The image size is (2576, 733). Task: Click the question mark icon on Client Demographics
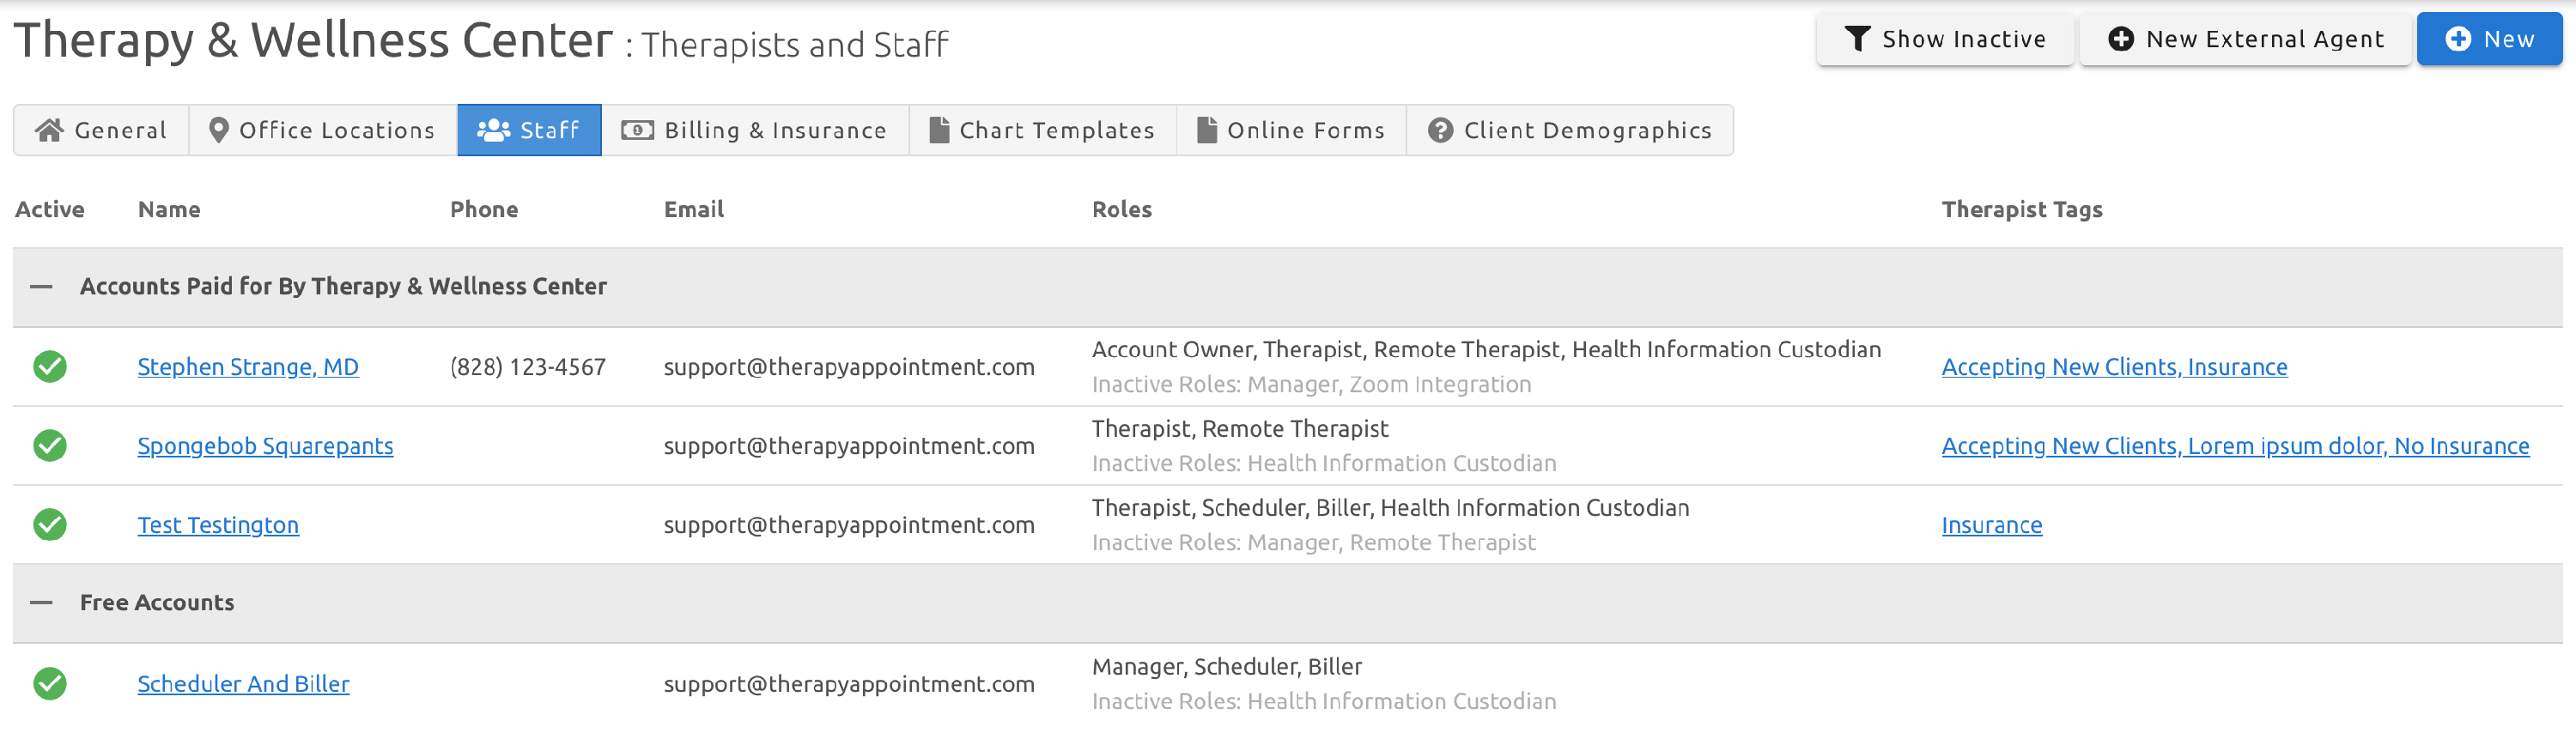pos(1440,129)
